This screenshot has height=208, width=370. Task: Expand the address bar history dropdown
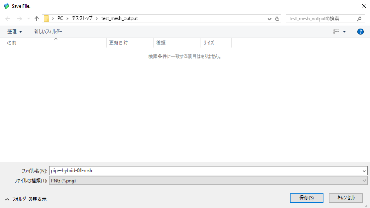(x=269, y=19)
